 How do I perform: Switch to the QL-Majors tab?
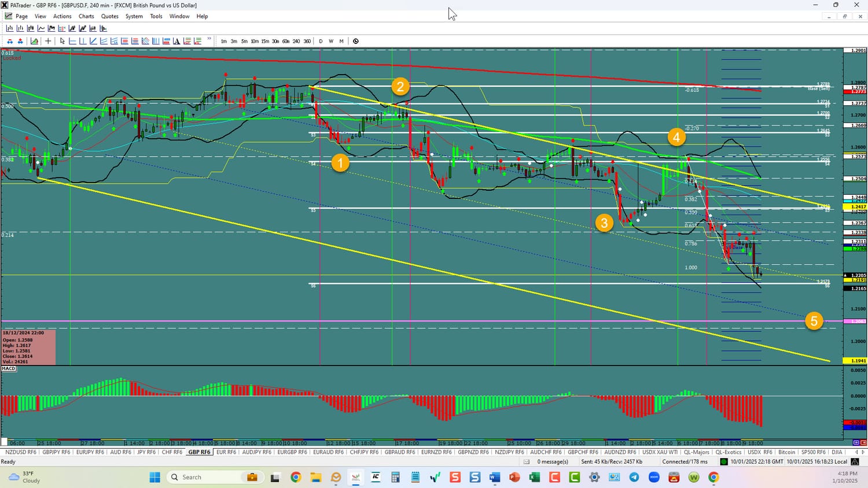tap(696, 452)
